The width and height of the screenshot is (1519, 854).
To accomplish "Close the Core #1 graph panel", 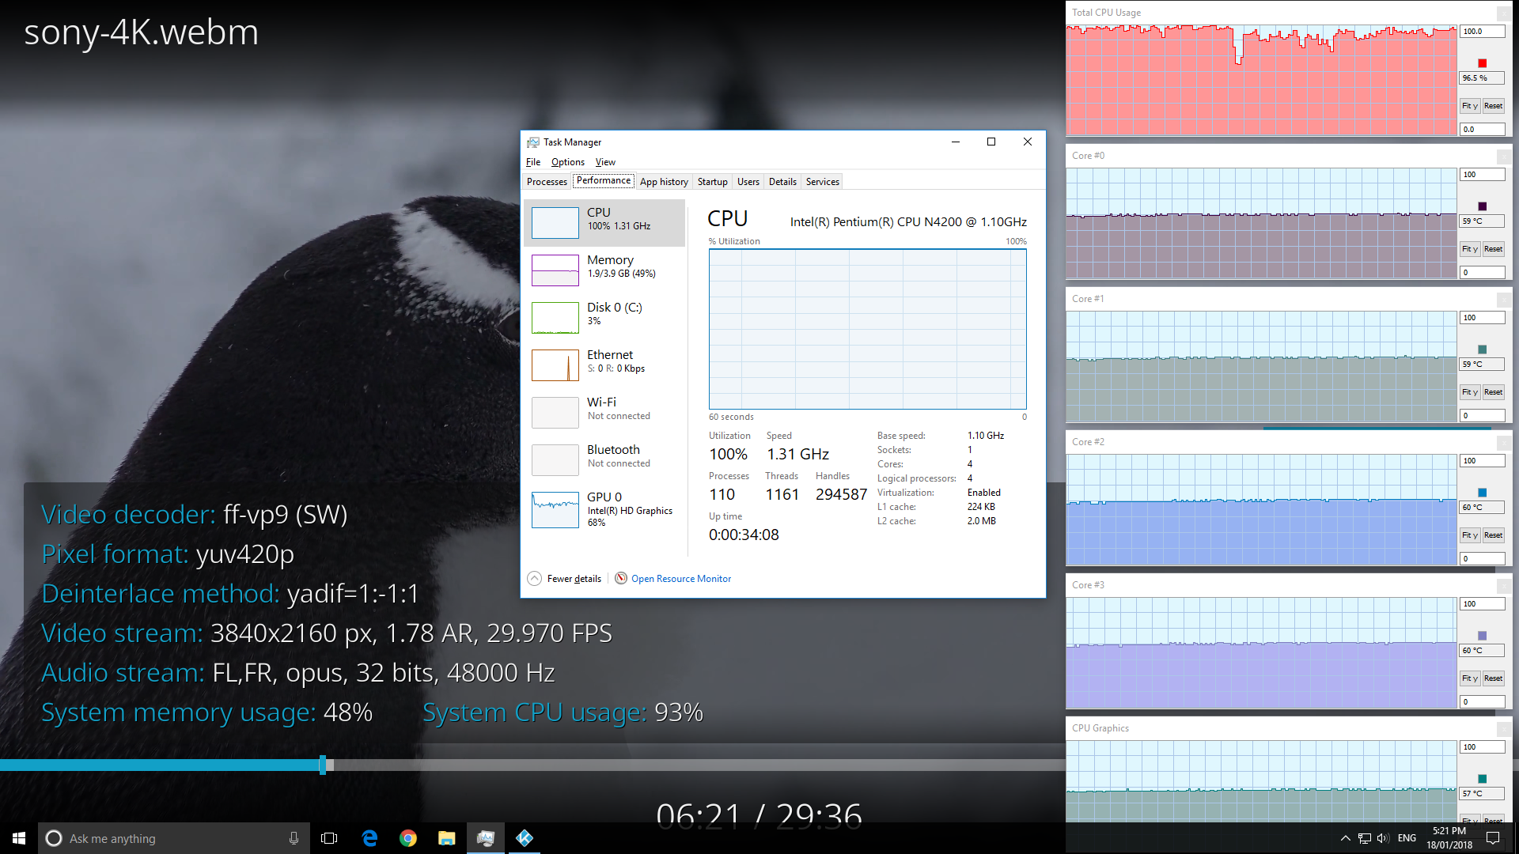I will (x=1503, y=300).
